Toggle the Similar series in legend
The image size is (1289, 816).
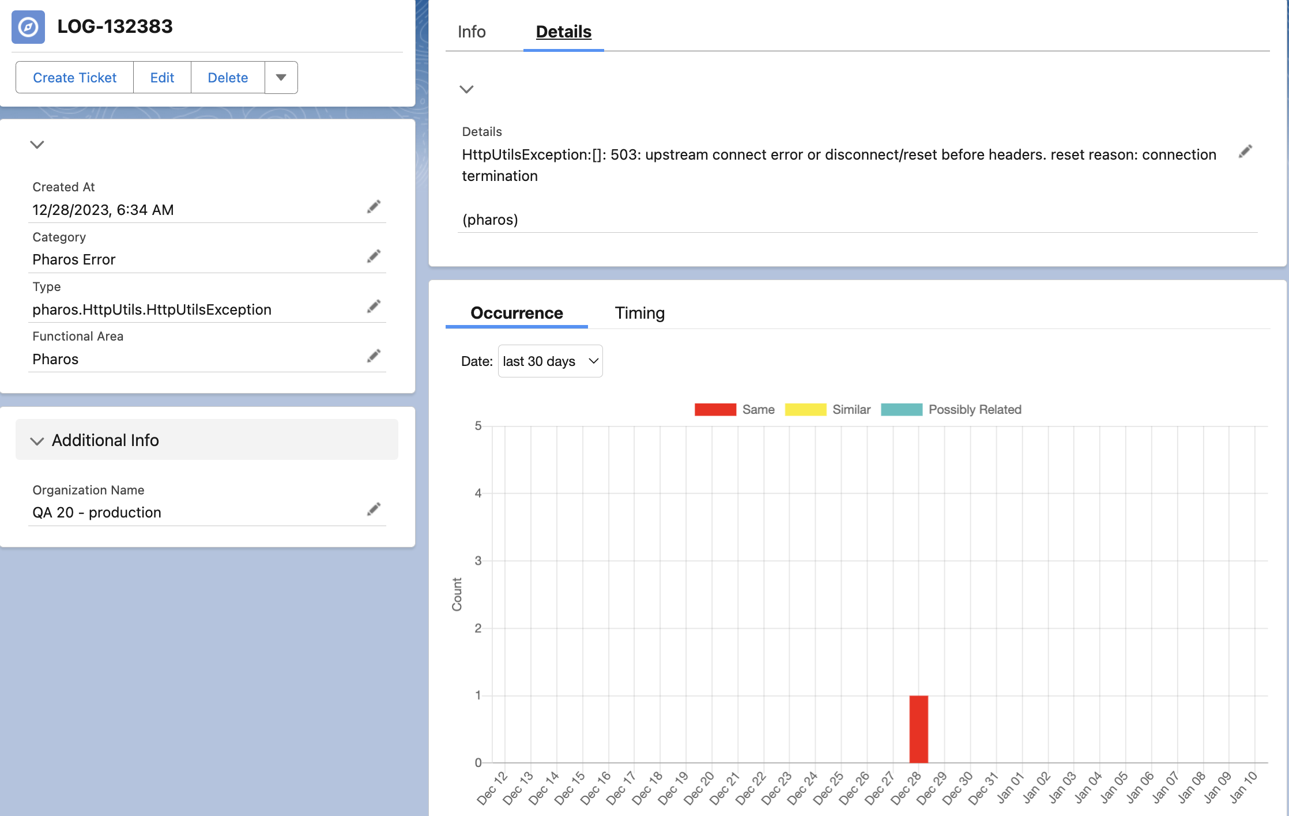pos(806,409)
